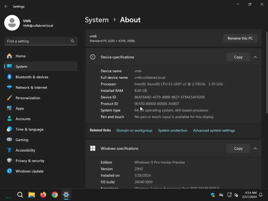The height and width of the screenshot is (201, 268).
Task: Copy the Windows specifications
Action: (238, 148)
